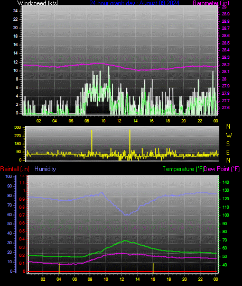Click the 28.2 barometer scale value
This screenshot has height=286, width=242.
tap(226, 65)
